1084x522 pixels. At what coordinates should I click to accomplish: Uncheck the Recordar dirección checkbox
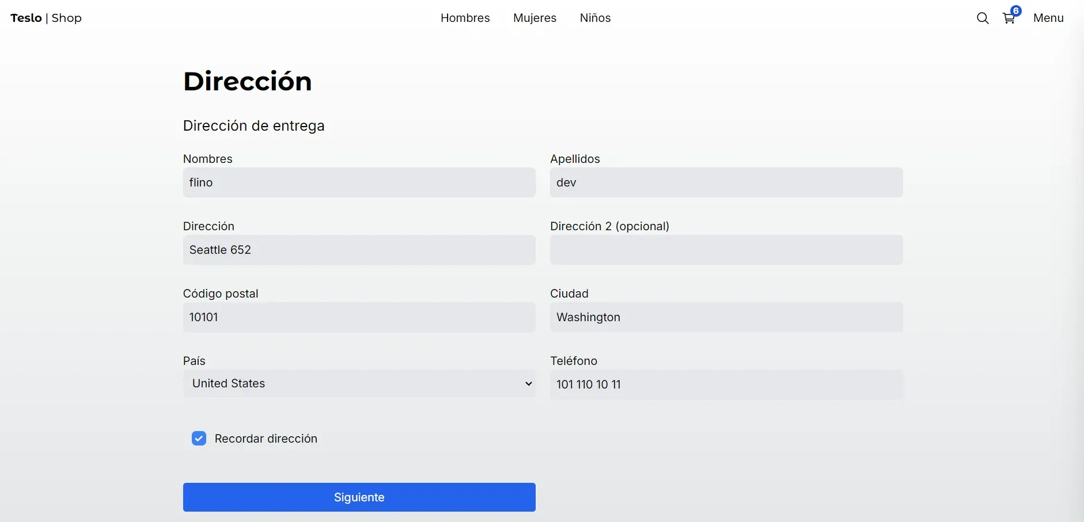pyautogui.click(x=199, y=439)
